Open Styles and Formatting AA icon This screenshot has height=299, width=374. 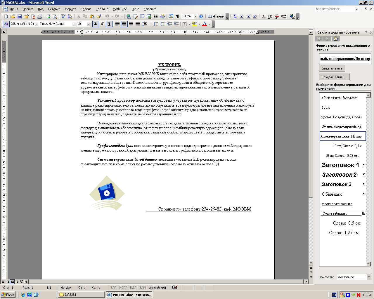click(x=6, y=24)
